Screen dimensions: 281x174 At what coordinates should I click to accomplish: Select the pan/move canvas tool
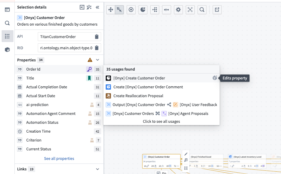coord(111,10)
